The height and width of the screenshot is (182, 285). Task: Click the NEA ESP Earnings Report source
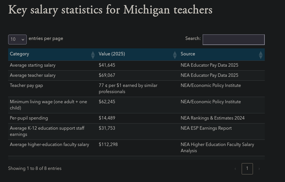click(206, 128)
